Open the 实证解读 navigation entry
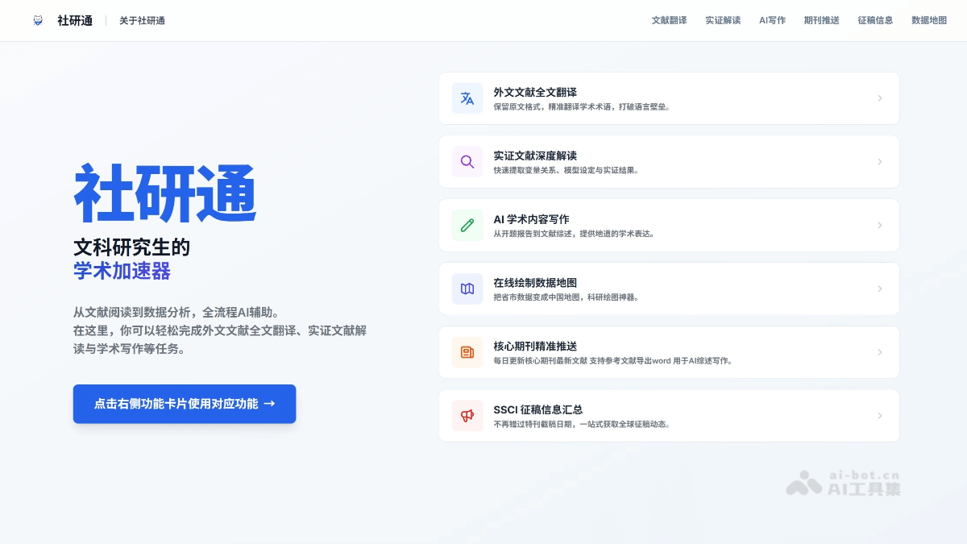Screen dimensions: 967x544 coord(723,21)
